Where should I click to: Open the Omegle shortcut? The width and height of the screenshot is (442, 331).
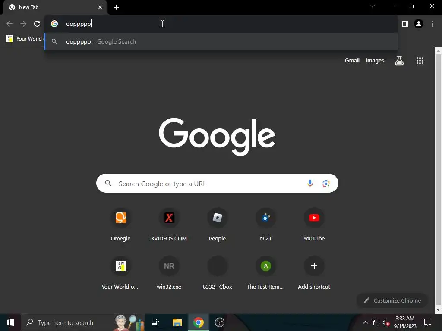click(121, 225)
